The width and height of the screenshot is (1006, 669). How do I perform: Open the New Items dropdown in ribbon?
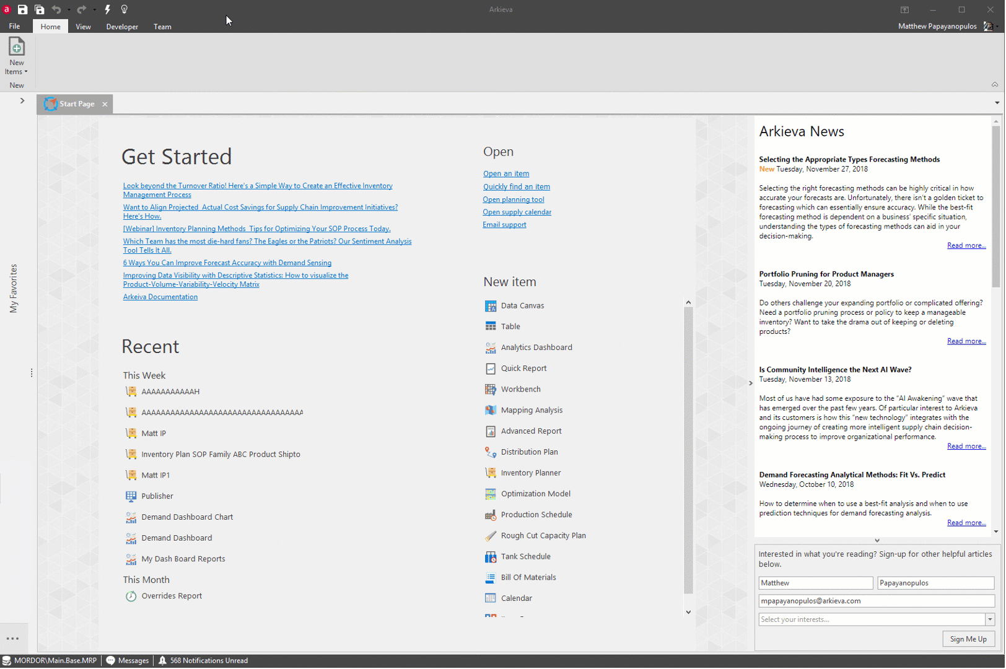[17, 57]
